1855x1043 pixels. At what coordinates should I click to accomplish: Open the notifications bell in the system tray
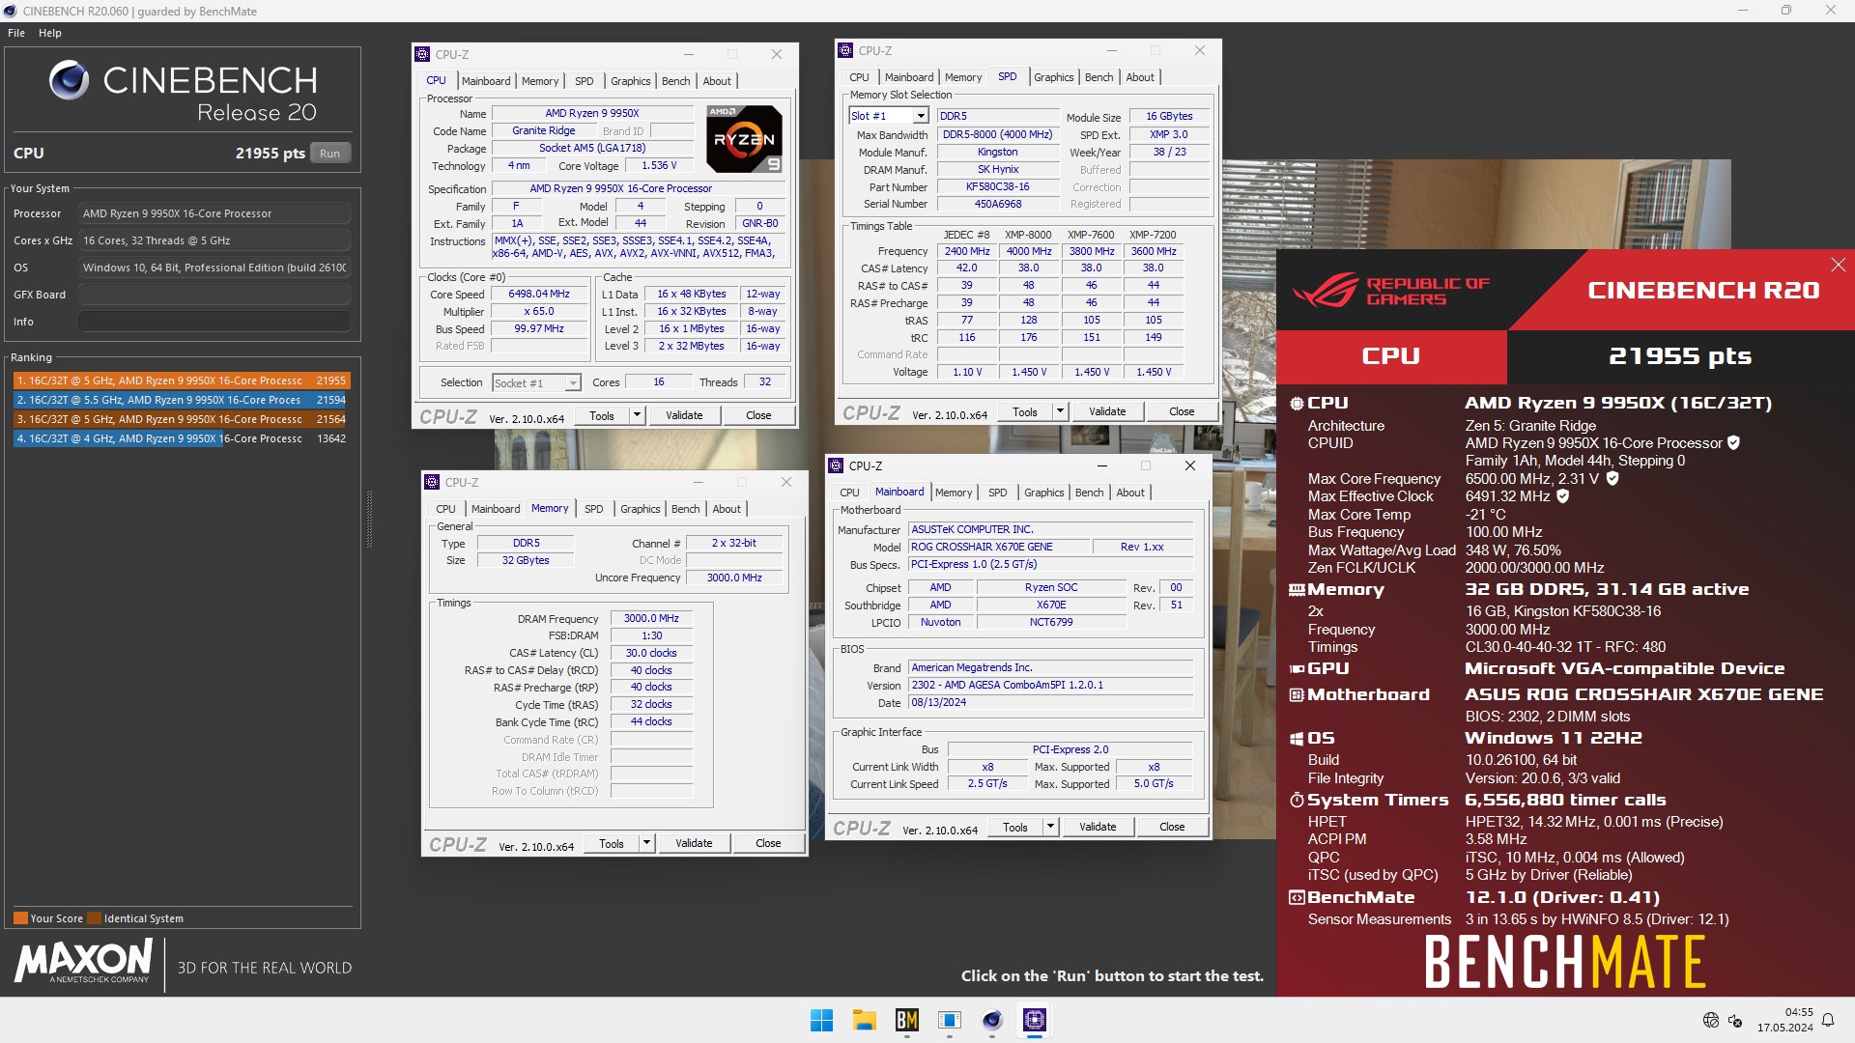(x=1828, y=1020)
